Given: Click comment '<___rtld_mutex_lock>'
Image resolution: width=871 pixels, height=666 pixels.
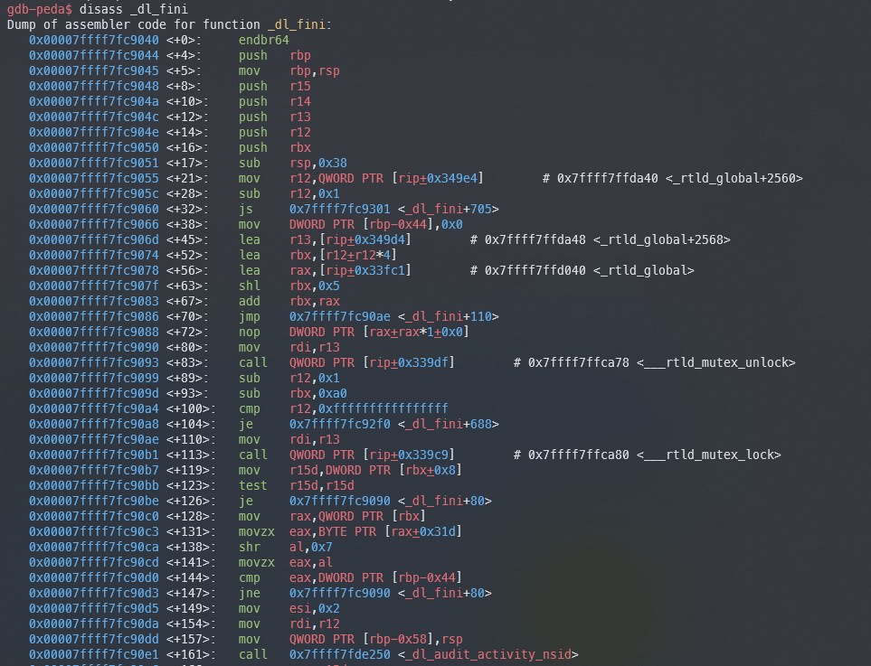Looking at the screenshot, I should pyautogui.click(x=709, y=455).
